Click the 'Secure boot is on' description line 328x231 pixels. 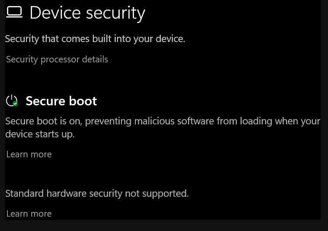coord(163,121)
